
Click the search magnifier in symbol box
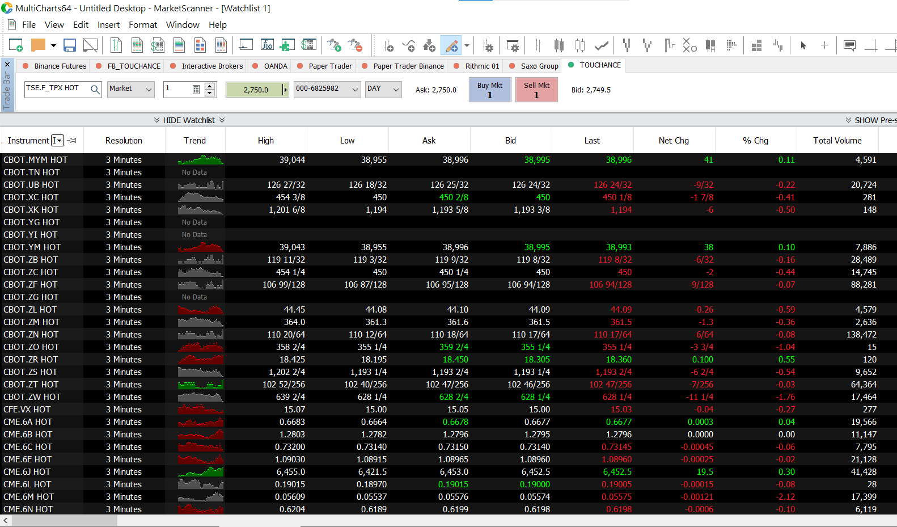point(95,89)
